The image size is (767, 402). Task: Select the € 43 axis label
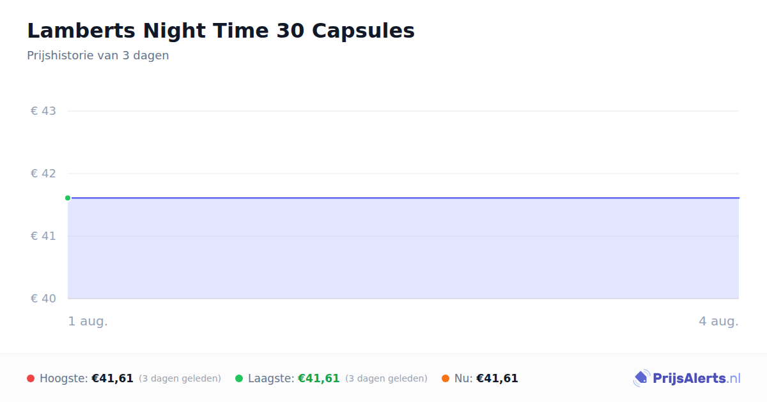coord(43,111)
